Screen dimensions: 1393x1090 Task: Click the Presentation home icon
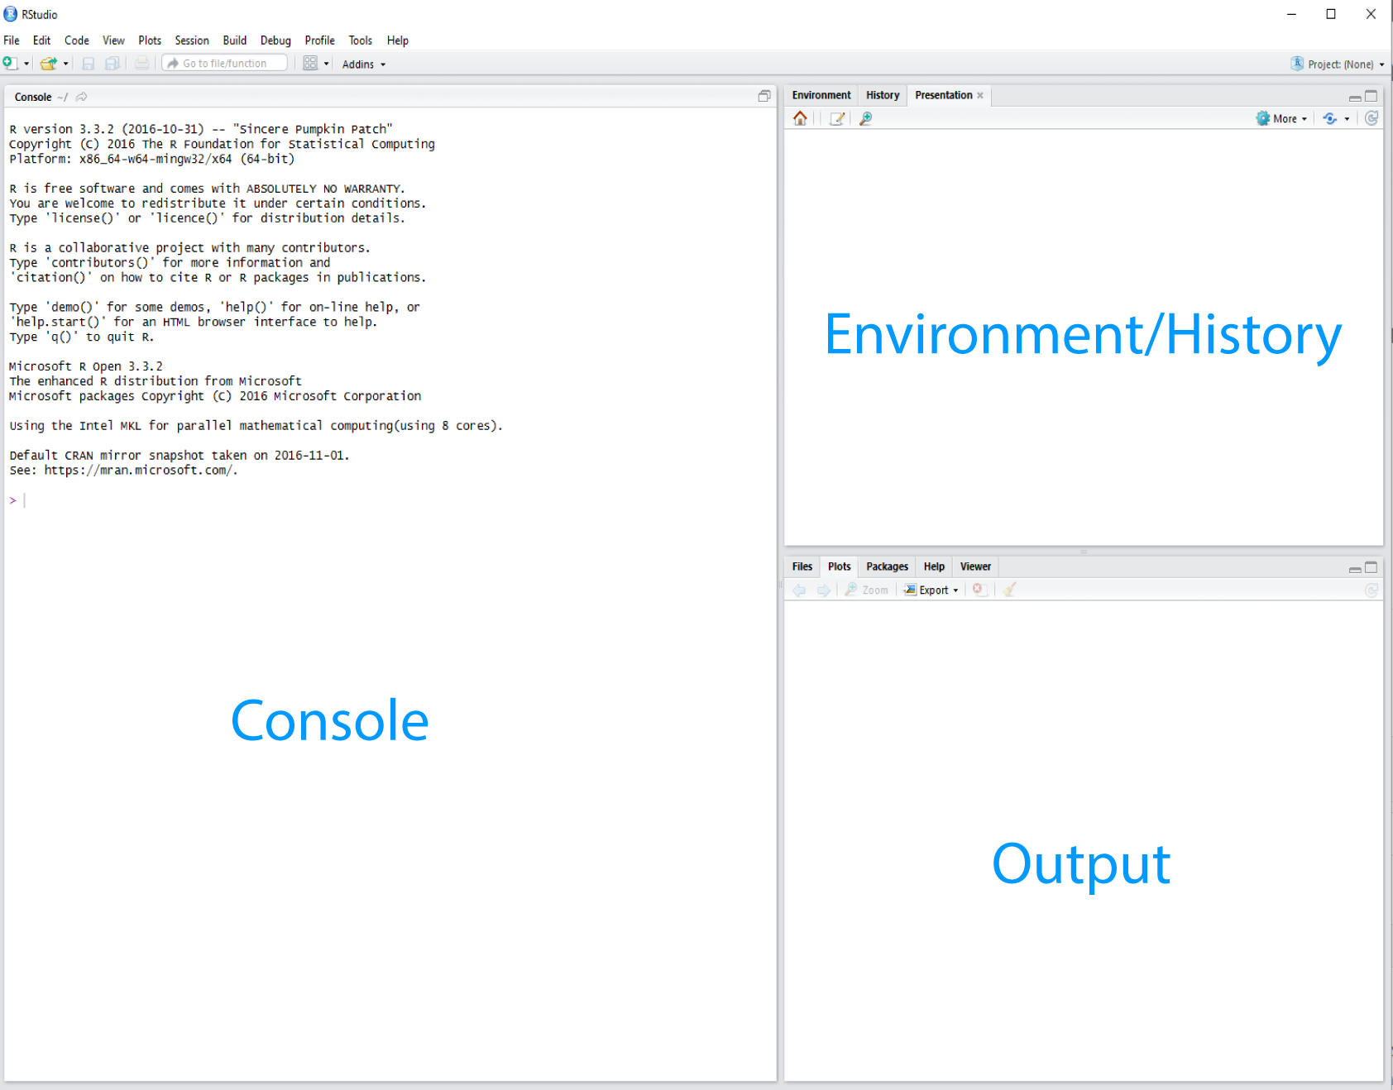(800, 118)
